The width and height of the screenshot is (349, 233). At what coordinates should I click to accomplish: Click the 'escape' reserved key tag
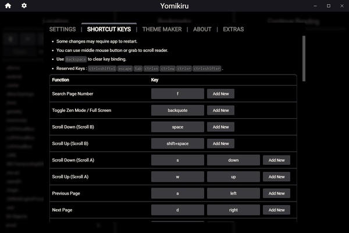125,69
